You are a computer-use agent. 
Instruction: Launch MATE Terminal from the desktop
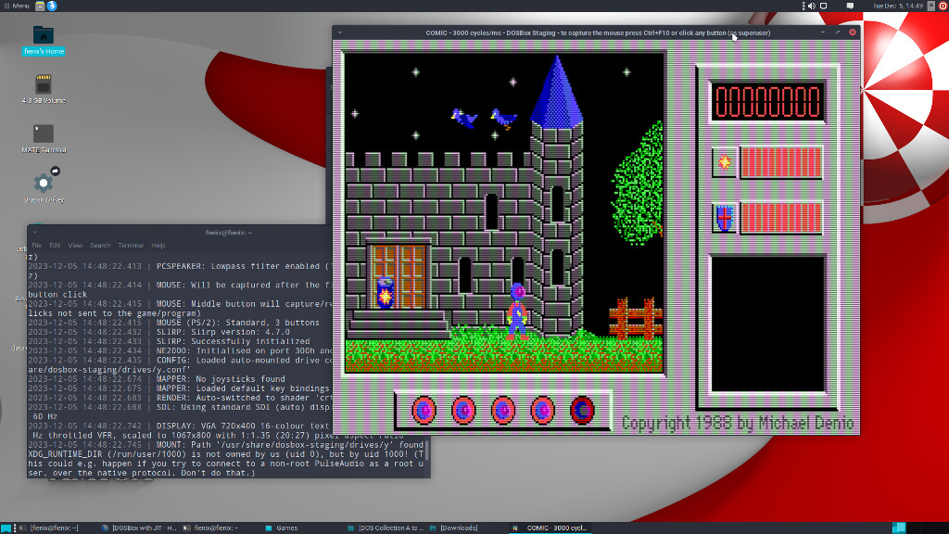pyautogui.click(x=44, y=139)
